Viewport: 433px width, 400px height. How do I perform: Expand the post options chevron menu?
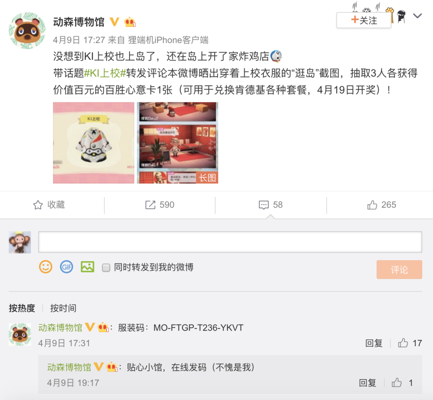coord(417,16)
